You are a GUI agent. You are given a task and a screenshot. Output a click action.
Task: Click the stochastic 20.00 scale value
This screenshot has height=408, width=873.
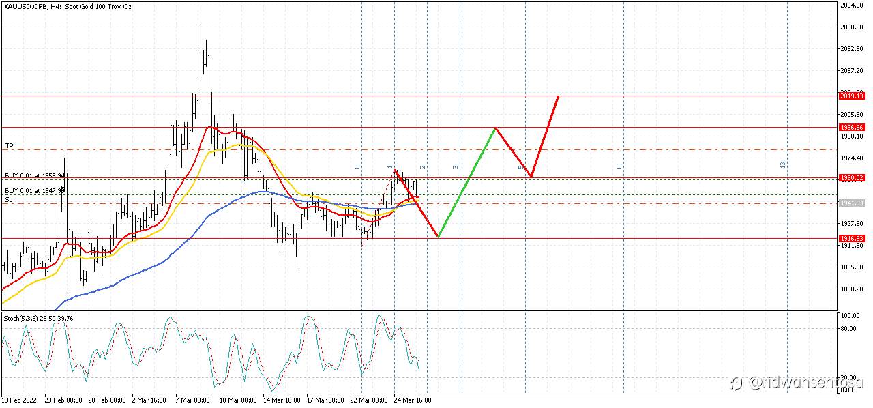point(848,377)
